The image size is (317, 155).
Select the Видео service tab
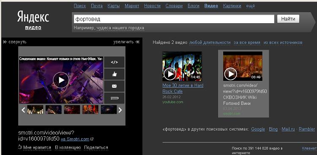pyautogui.click(x=211, y=6)
